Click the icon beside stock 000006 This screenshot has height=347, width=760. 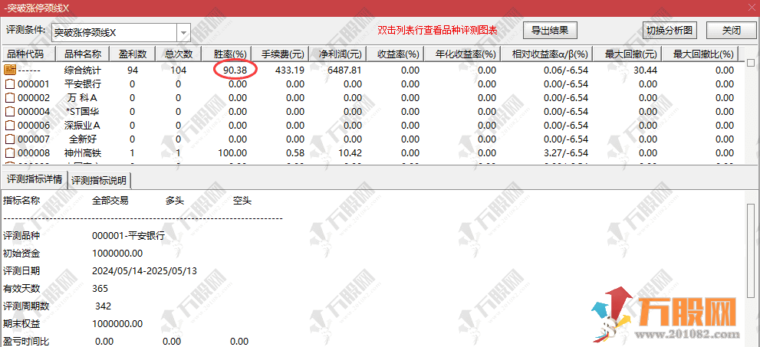[x=10, y=126]
